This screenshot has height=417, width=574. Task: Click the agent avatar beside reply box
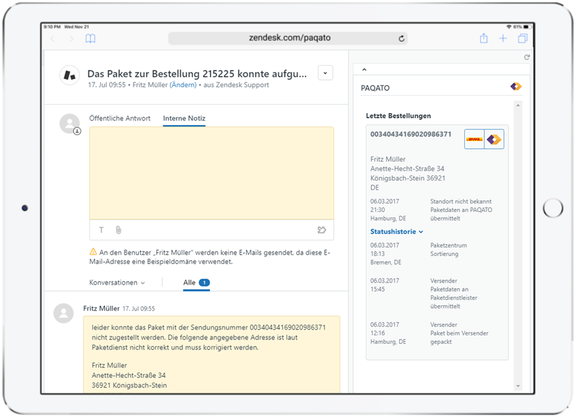[70, 124]
